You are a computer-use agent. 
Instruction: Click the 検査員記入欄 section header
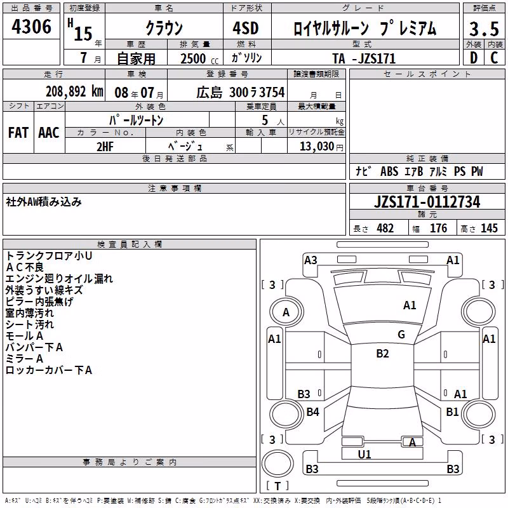(130, 244)
